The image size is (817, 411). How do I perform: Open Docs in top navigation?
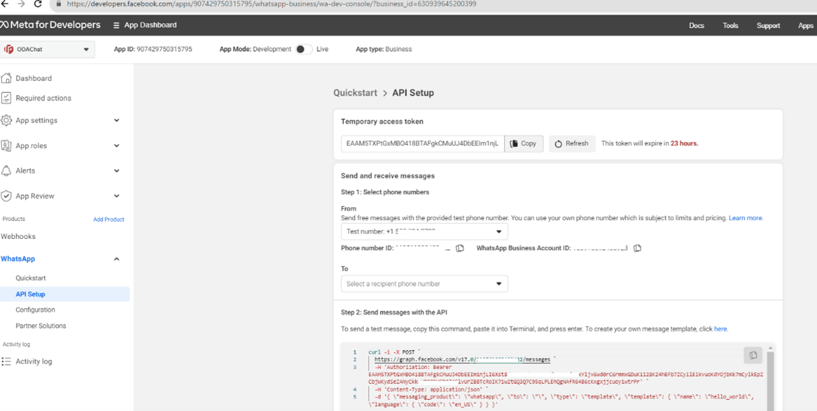(x=696, y=25)
